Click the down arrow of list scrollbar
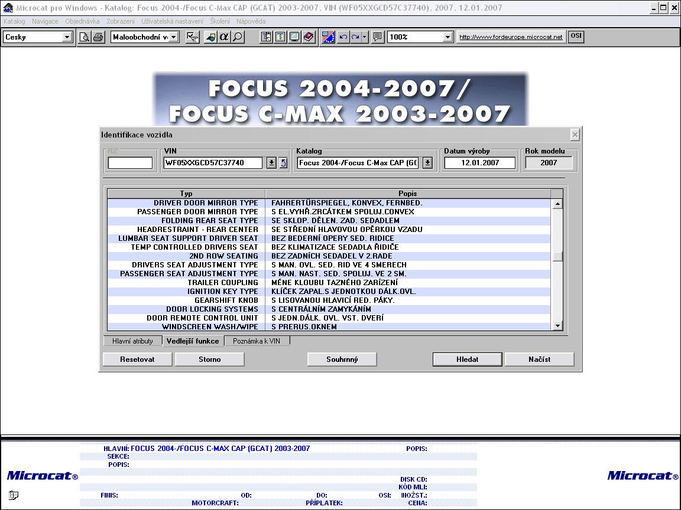681x510 pixels. 557,326
